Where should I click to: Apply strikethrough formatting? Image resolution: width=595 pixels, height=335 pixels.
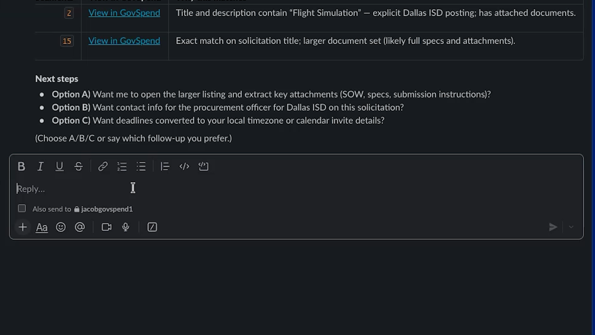pyautogui.click(x=78, y=167)
